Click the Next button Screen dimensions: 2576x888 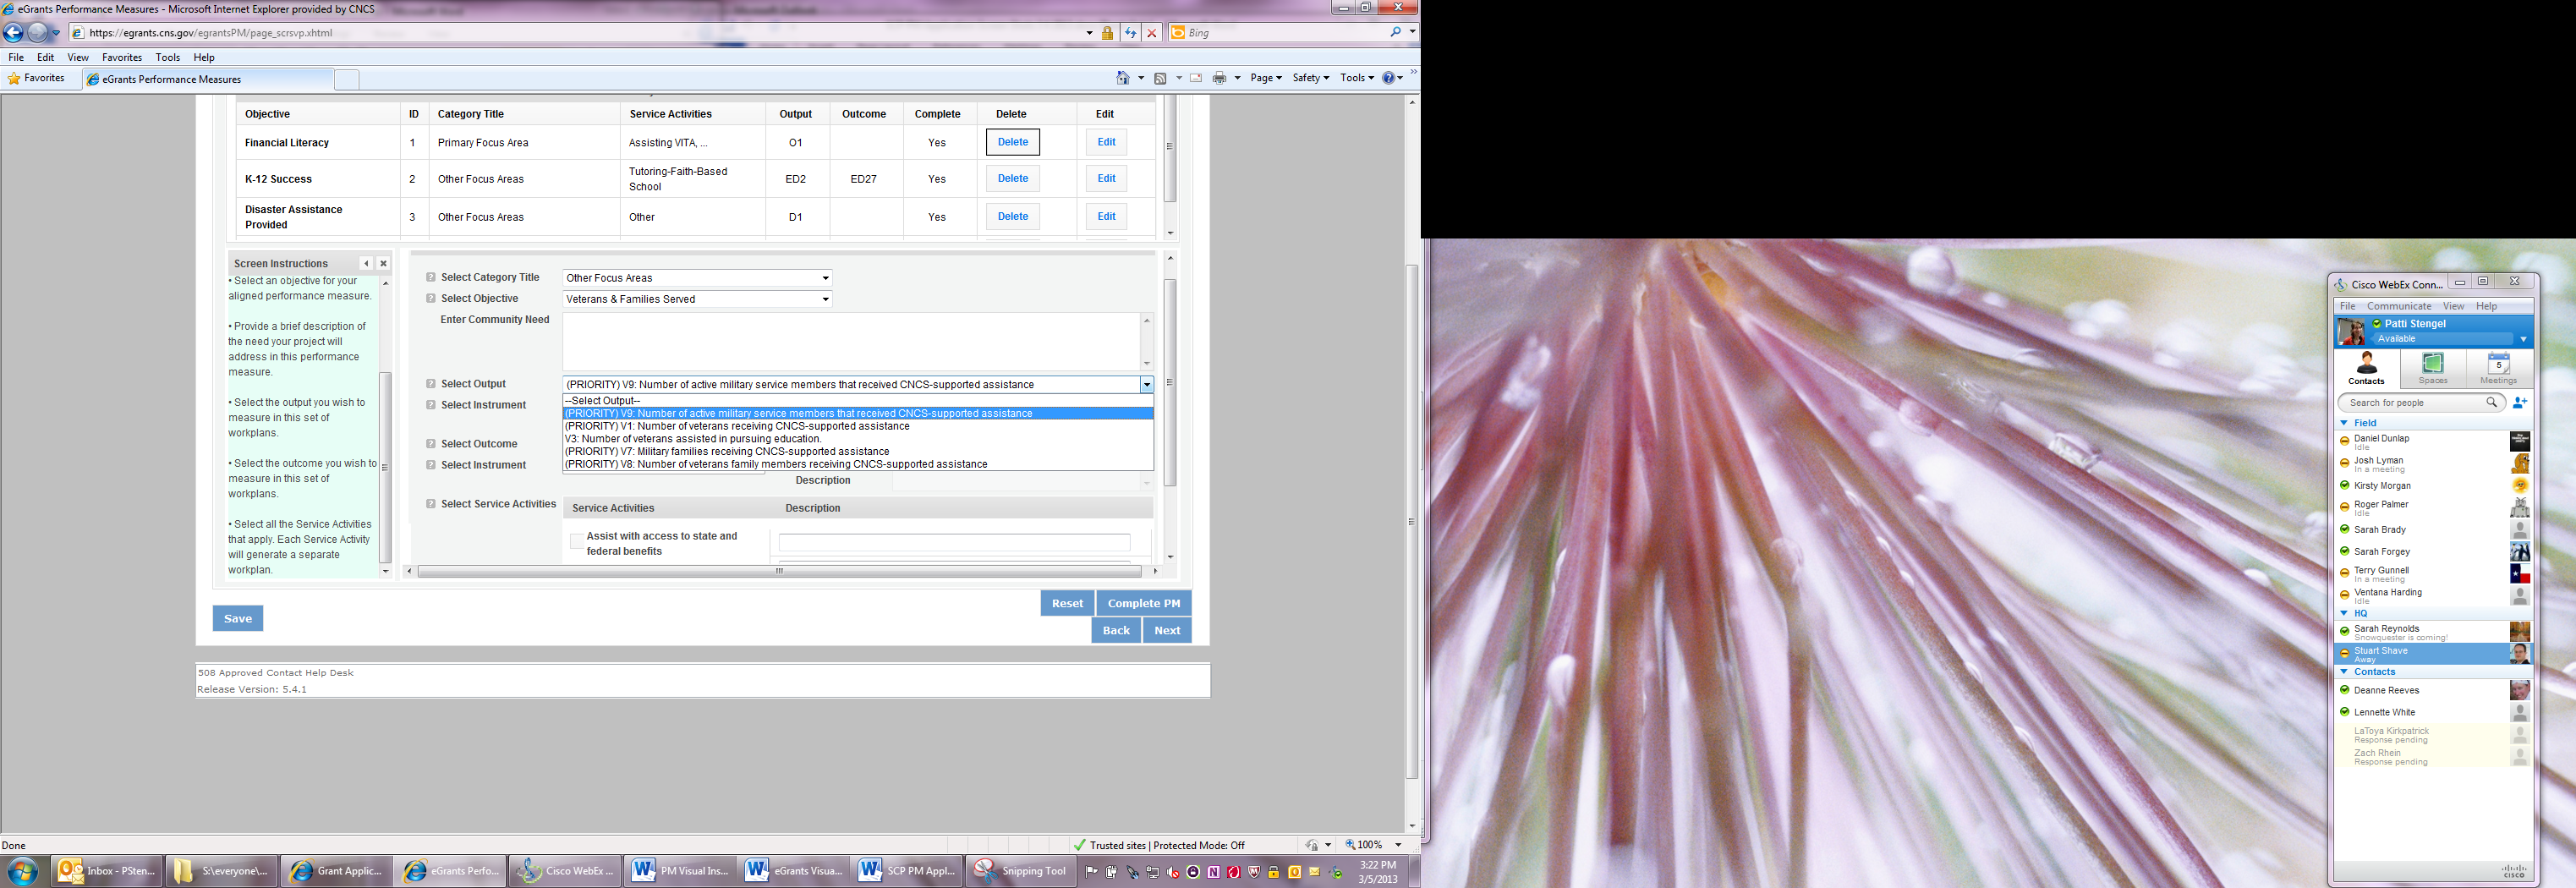[x=1167, y=631]
